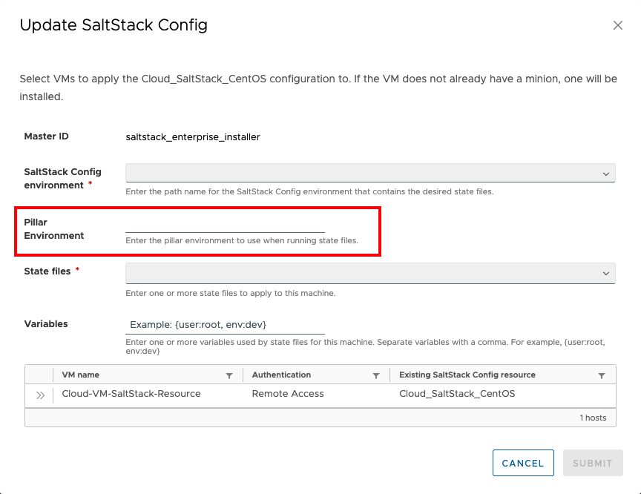Expand details for the Cloud-VM-SaltStack-Resource row
This screenshot has height=494, width=641.
(x=40, y=395)
